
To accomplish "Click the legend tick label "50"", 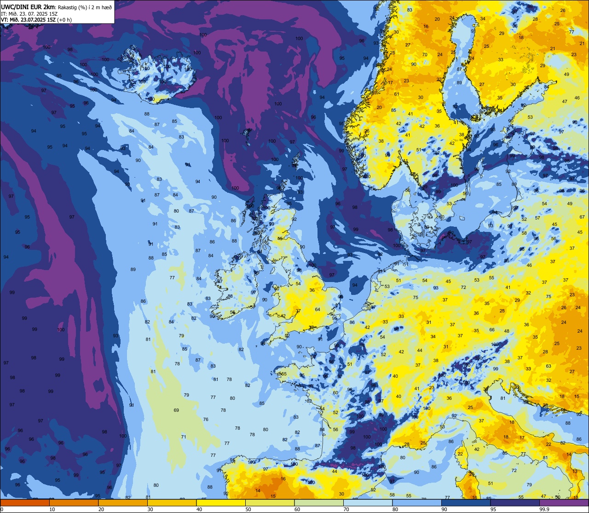I will [x=248, y=509].
